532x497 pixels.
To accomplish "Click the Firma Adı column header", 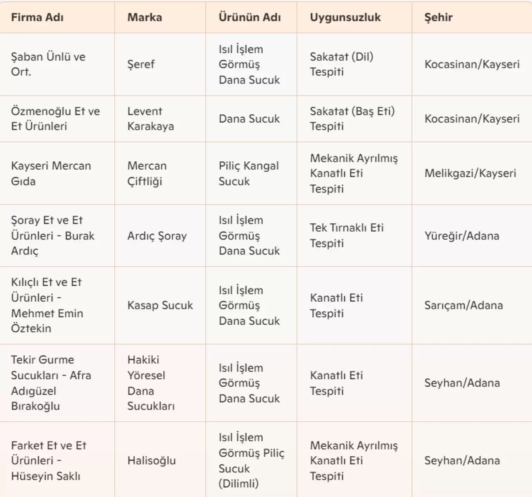I will pyautogui.click(x=37, y=17).
